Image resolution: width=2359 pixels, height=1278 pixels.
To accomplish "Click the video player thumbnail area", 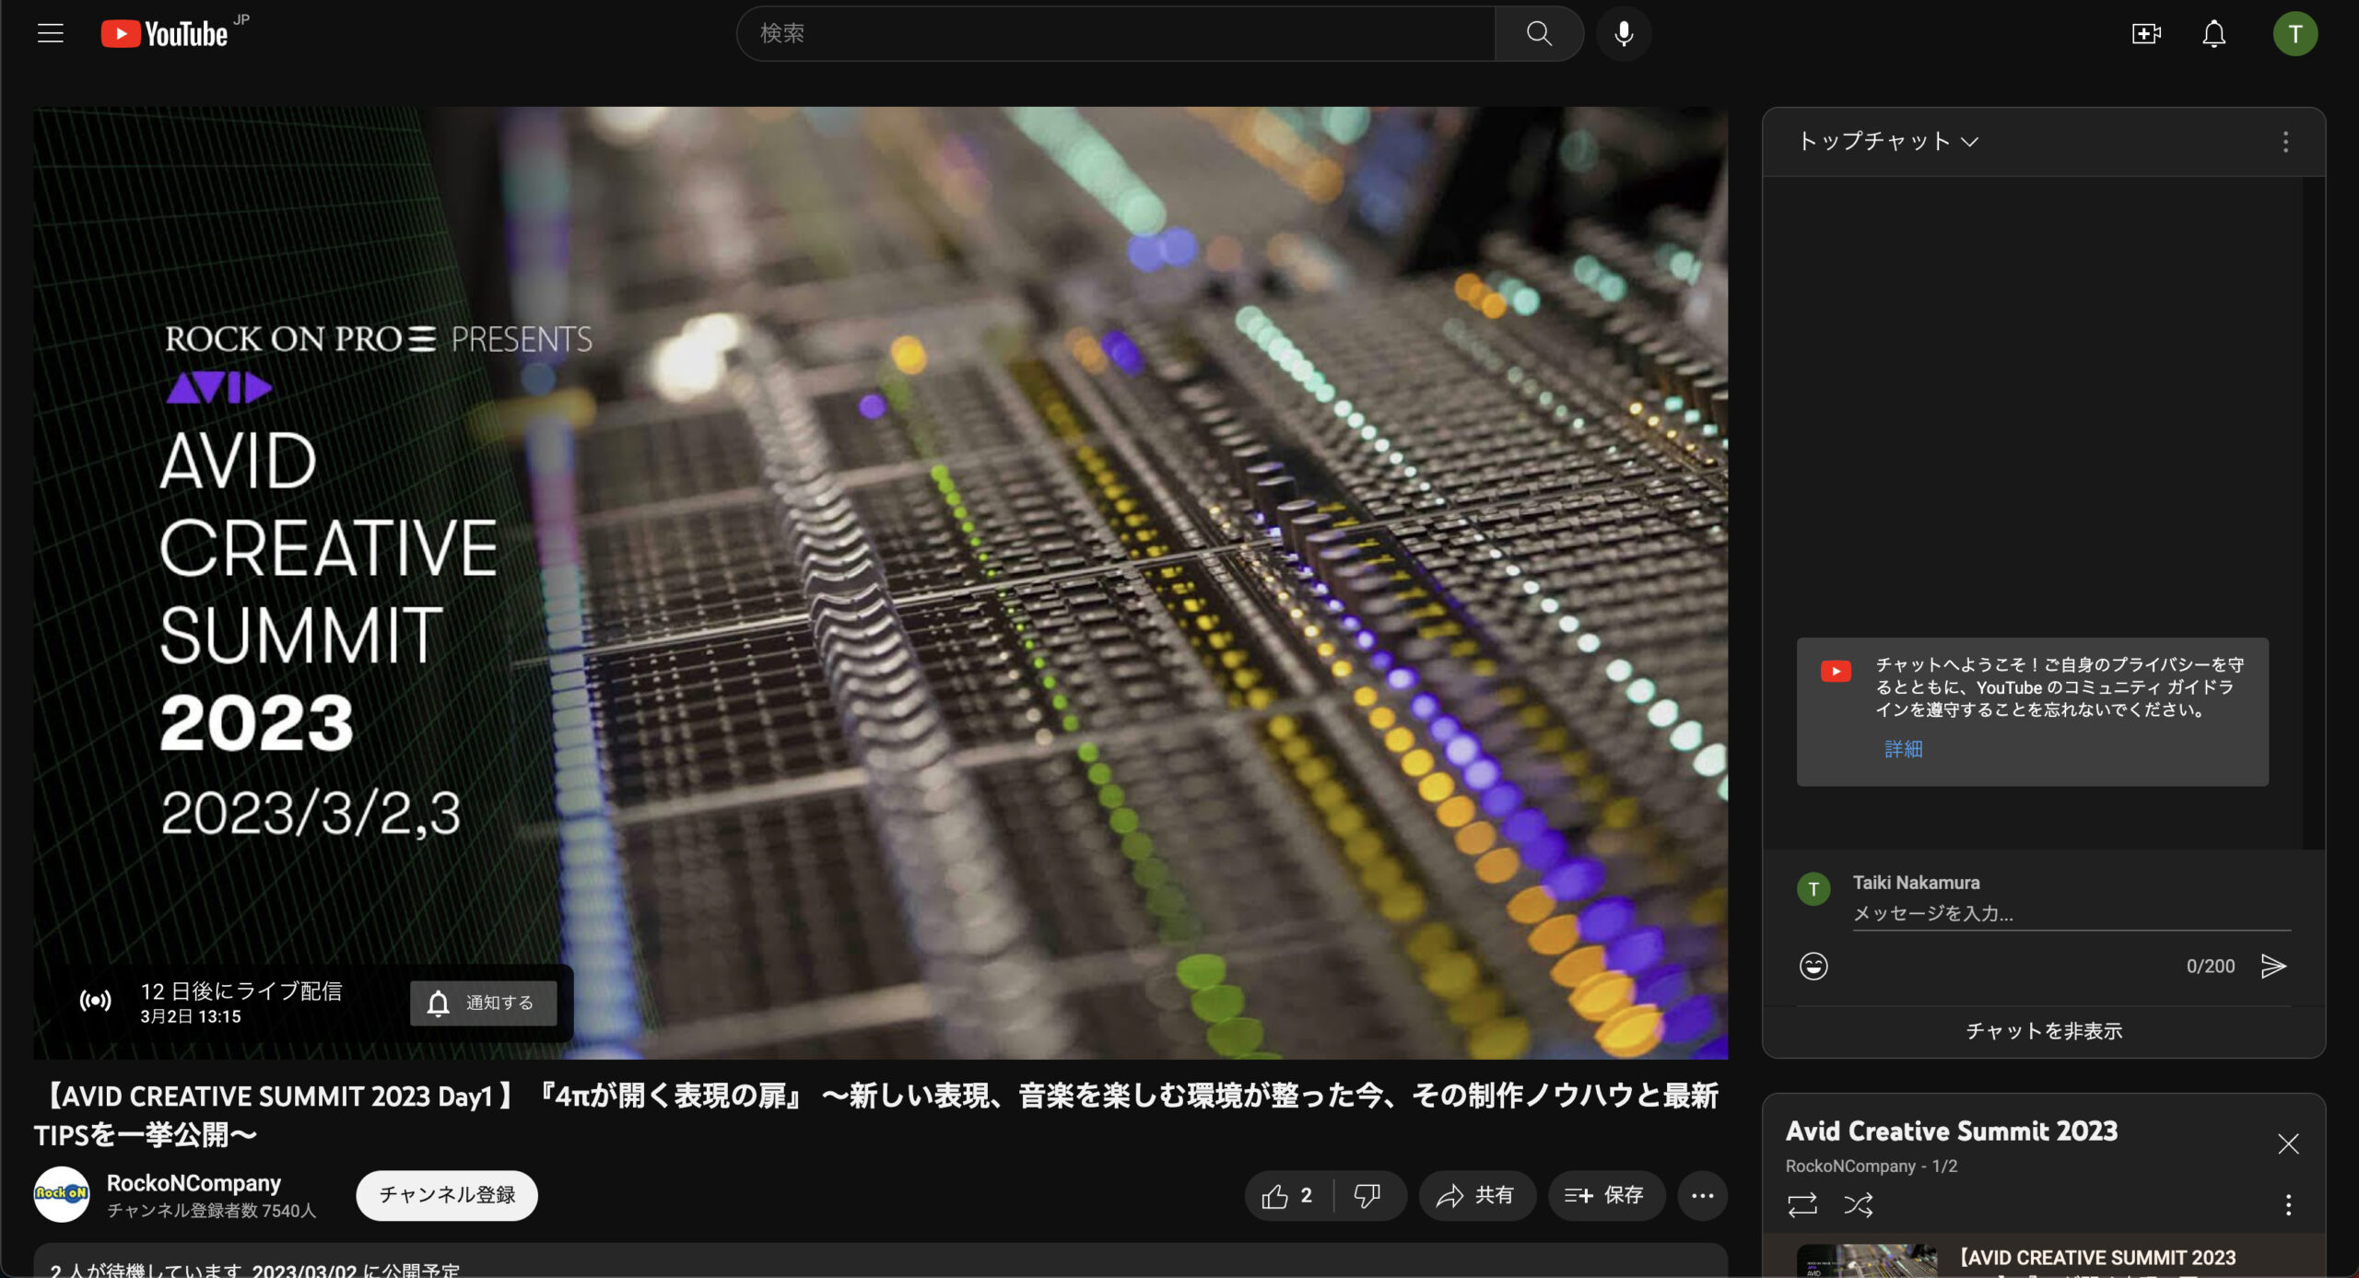I will (881, 582).
